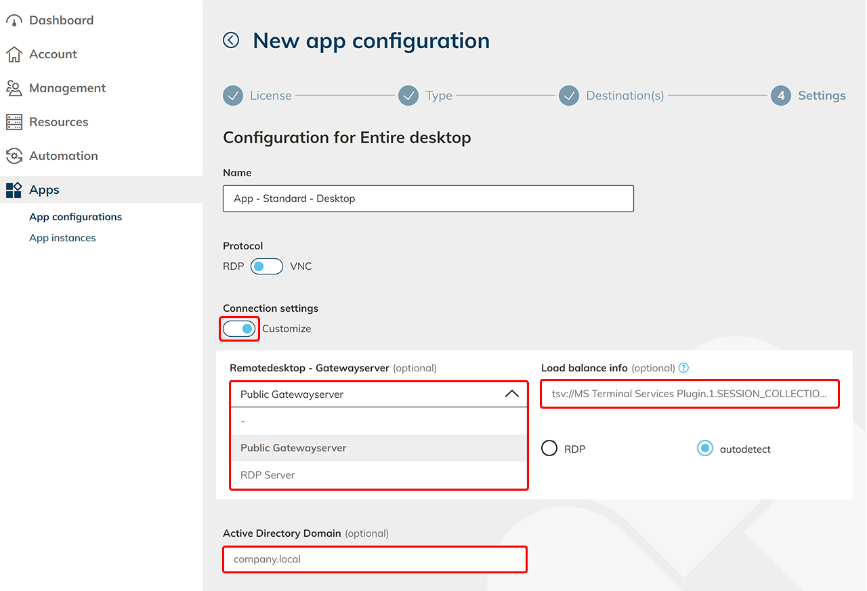Viewport: 867px width, 591px height.
Task: Click the Load balance info help icon
Action: (x=683, y=368)
